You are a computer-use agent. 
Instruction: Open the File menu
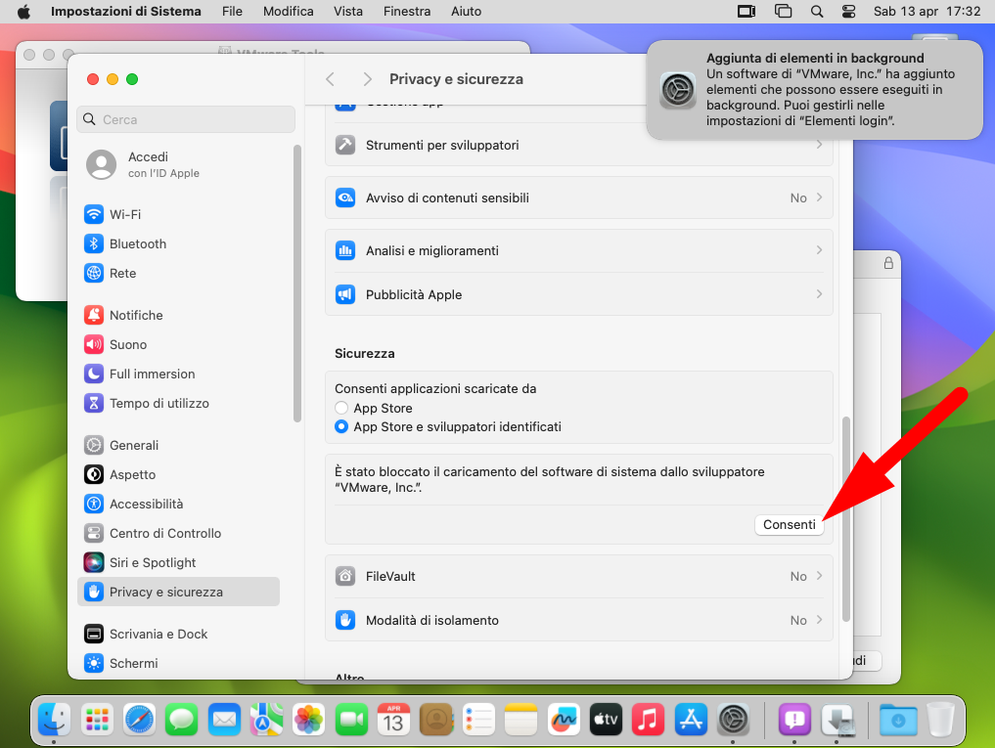click(x=232, y=12)
